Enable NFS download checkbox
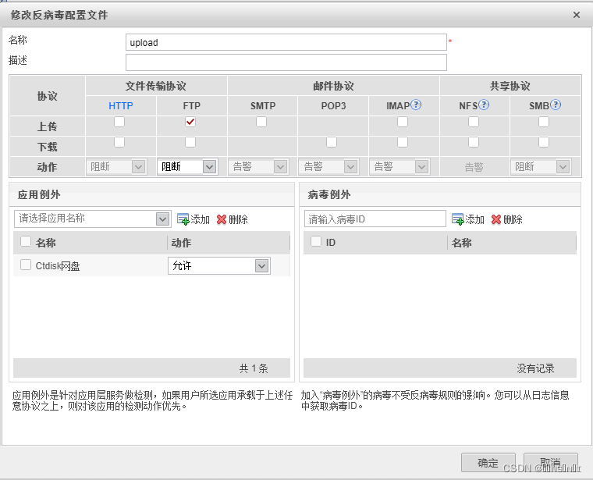The image size is (593, 480). [474, 142]
